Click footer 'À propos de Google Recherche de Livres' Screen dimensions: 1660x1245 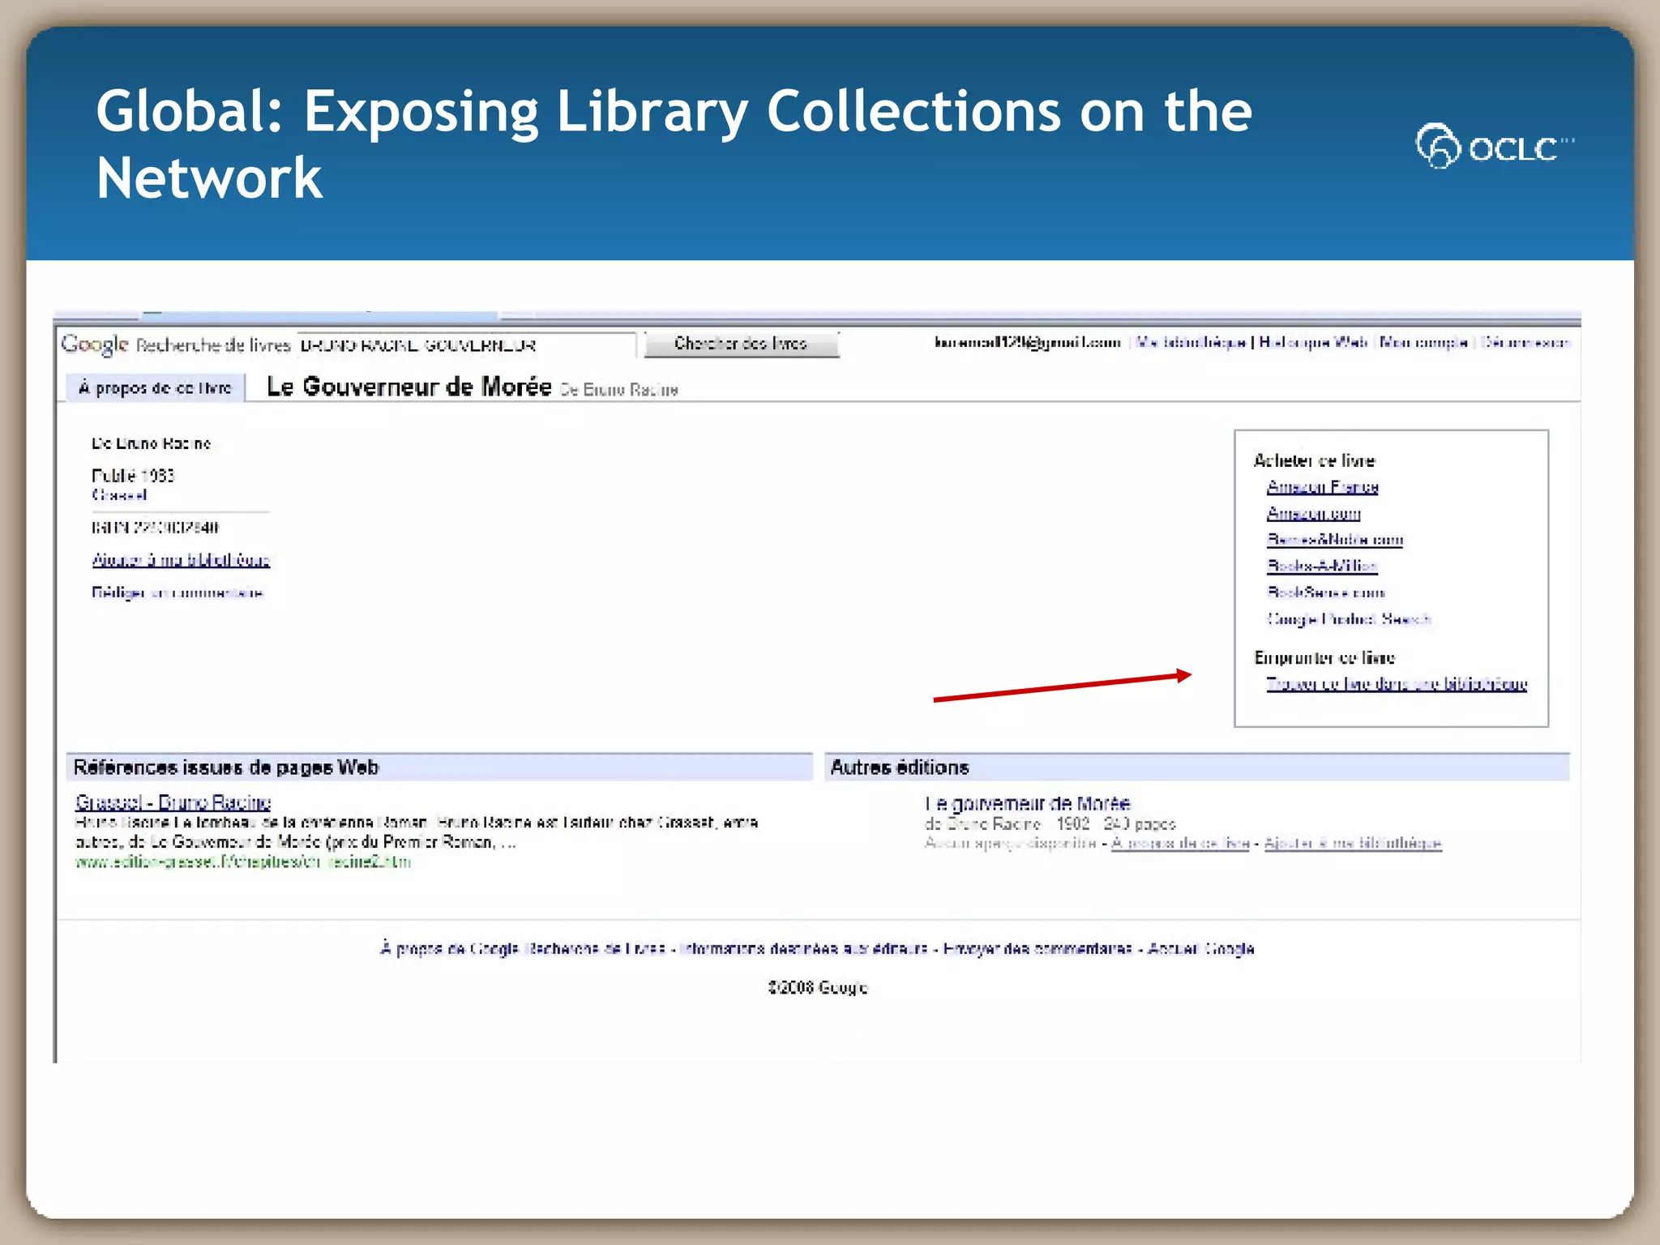(523, 948)
